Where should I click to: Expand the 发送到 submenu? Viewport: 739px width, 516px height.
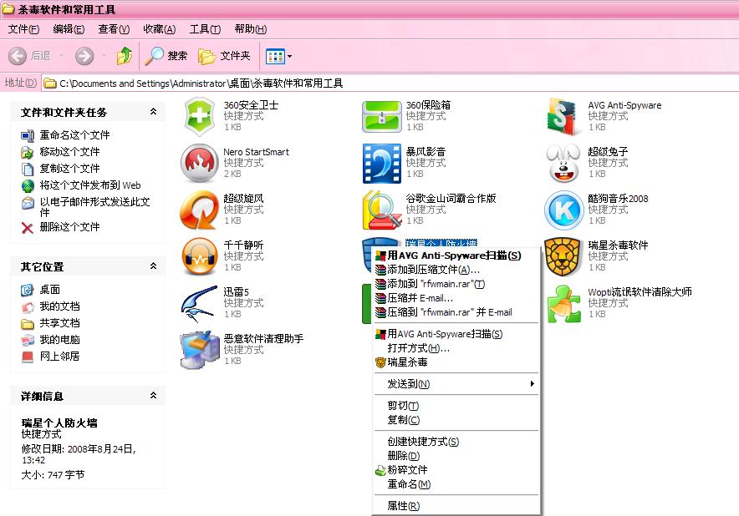pos(456,384)
